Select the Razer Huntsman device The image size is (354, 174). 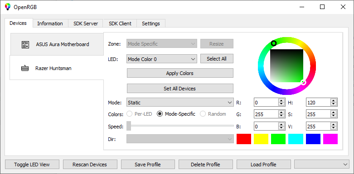57,68
